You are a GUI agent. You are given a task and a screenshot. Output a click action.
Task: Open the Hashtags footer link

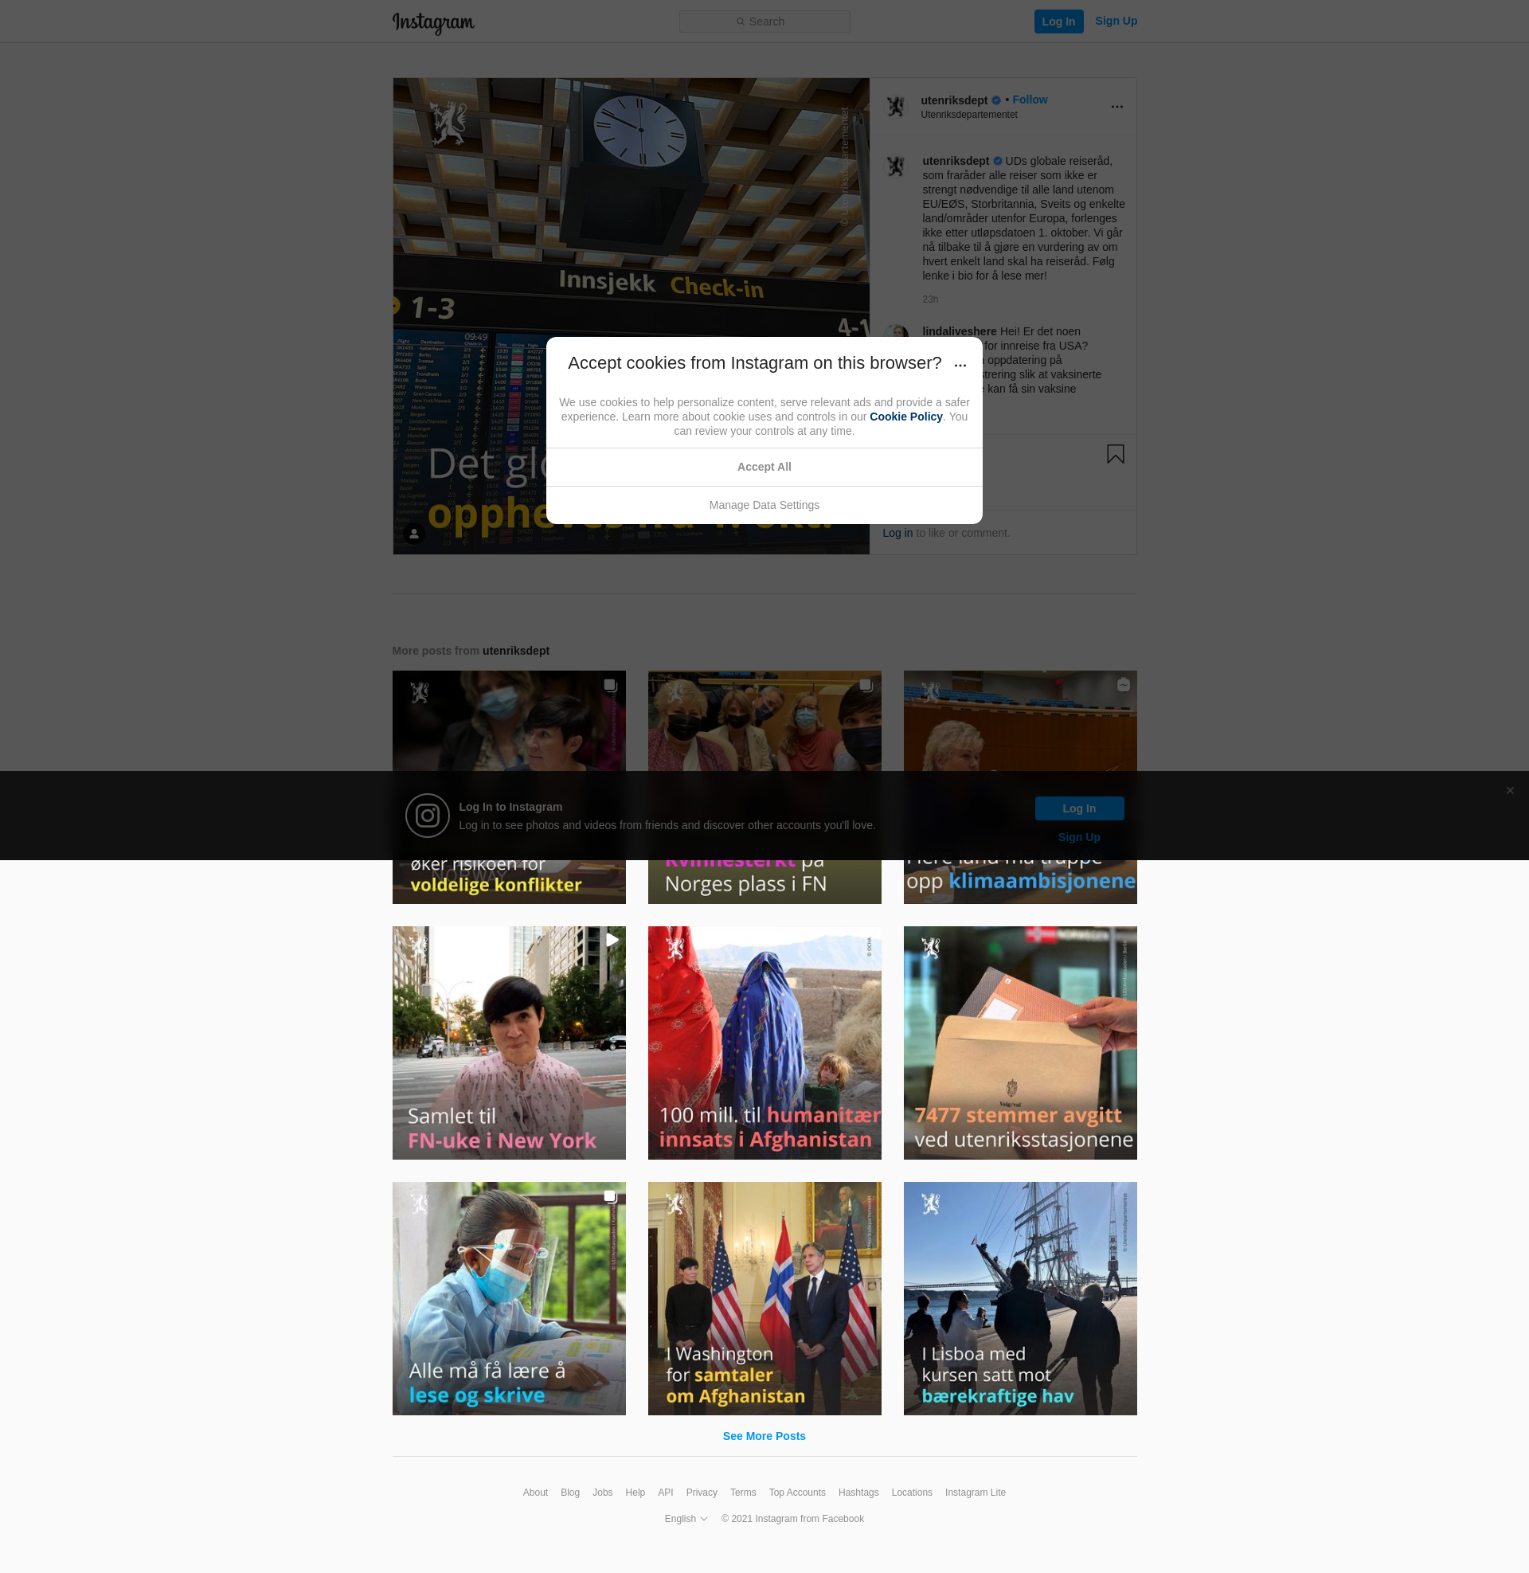pyautogui.click(x=858, y=1493)
